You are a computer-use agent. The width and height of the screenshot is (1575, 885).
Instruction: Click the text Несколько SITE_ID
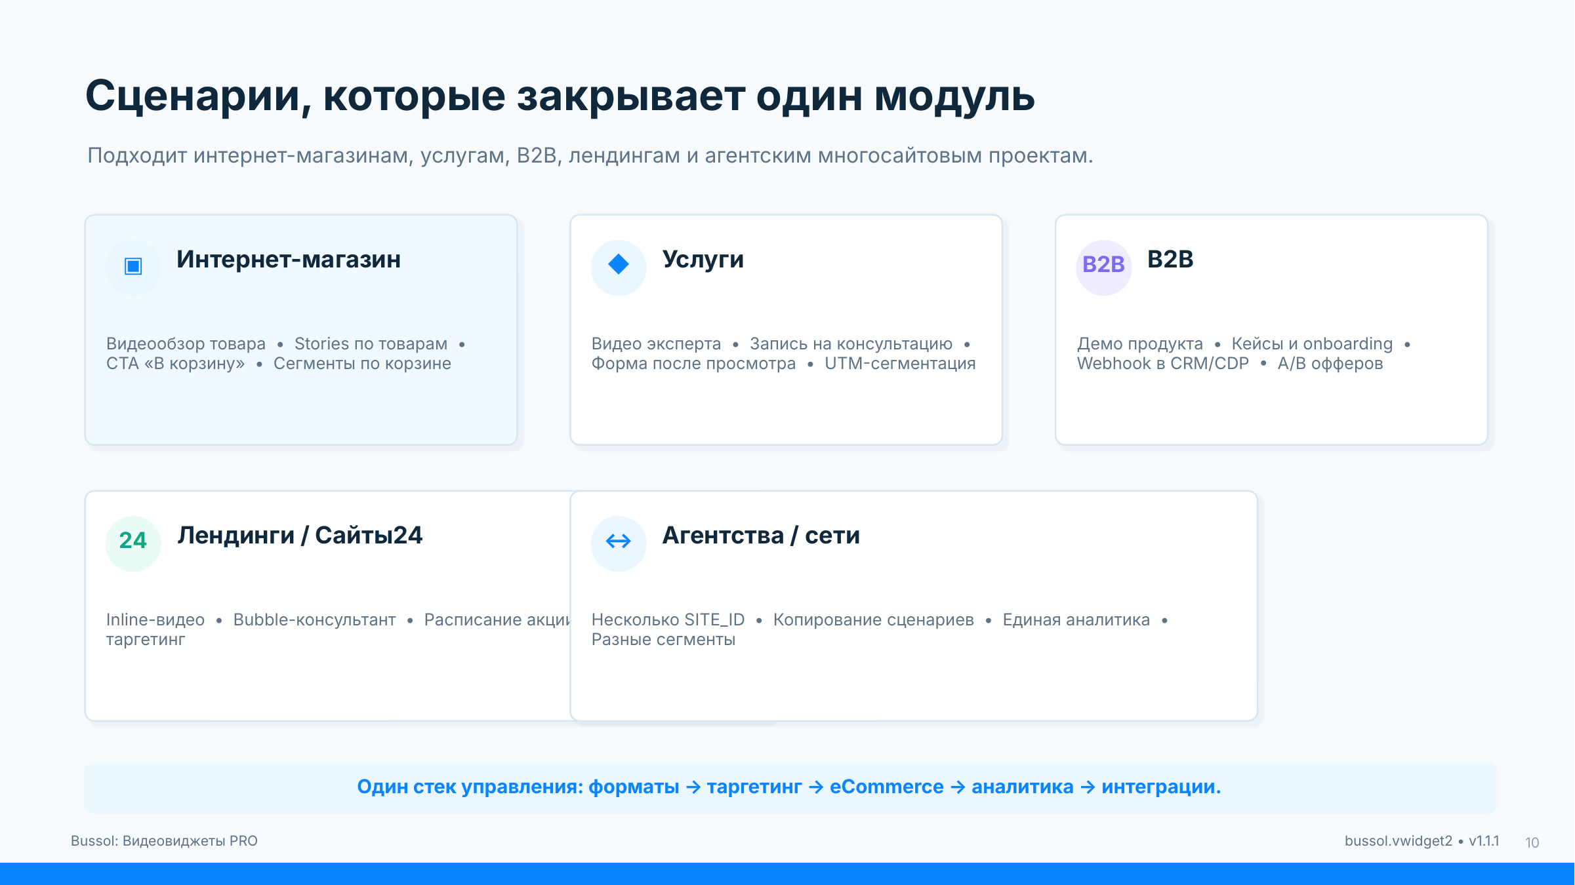point(668,619)
